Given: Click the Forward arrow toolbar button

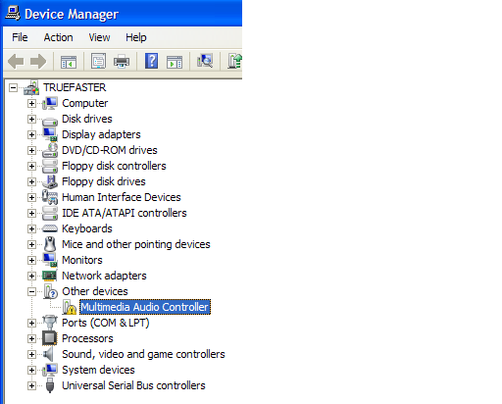Looking at the screenshot, I should click(x=38, y=61).
